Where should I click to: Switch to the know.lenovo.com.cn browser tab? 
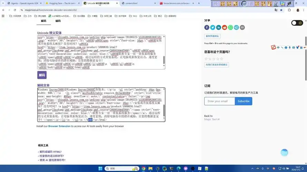177,3
